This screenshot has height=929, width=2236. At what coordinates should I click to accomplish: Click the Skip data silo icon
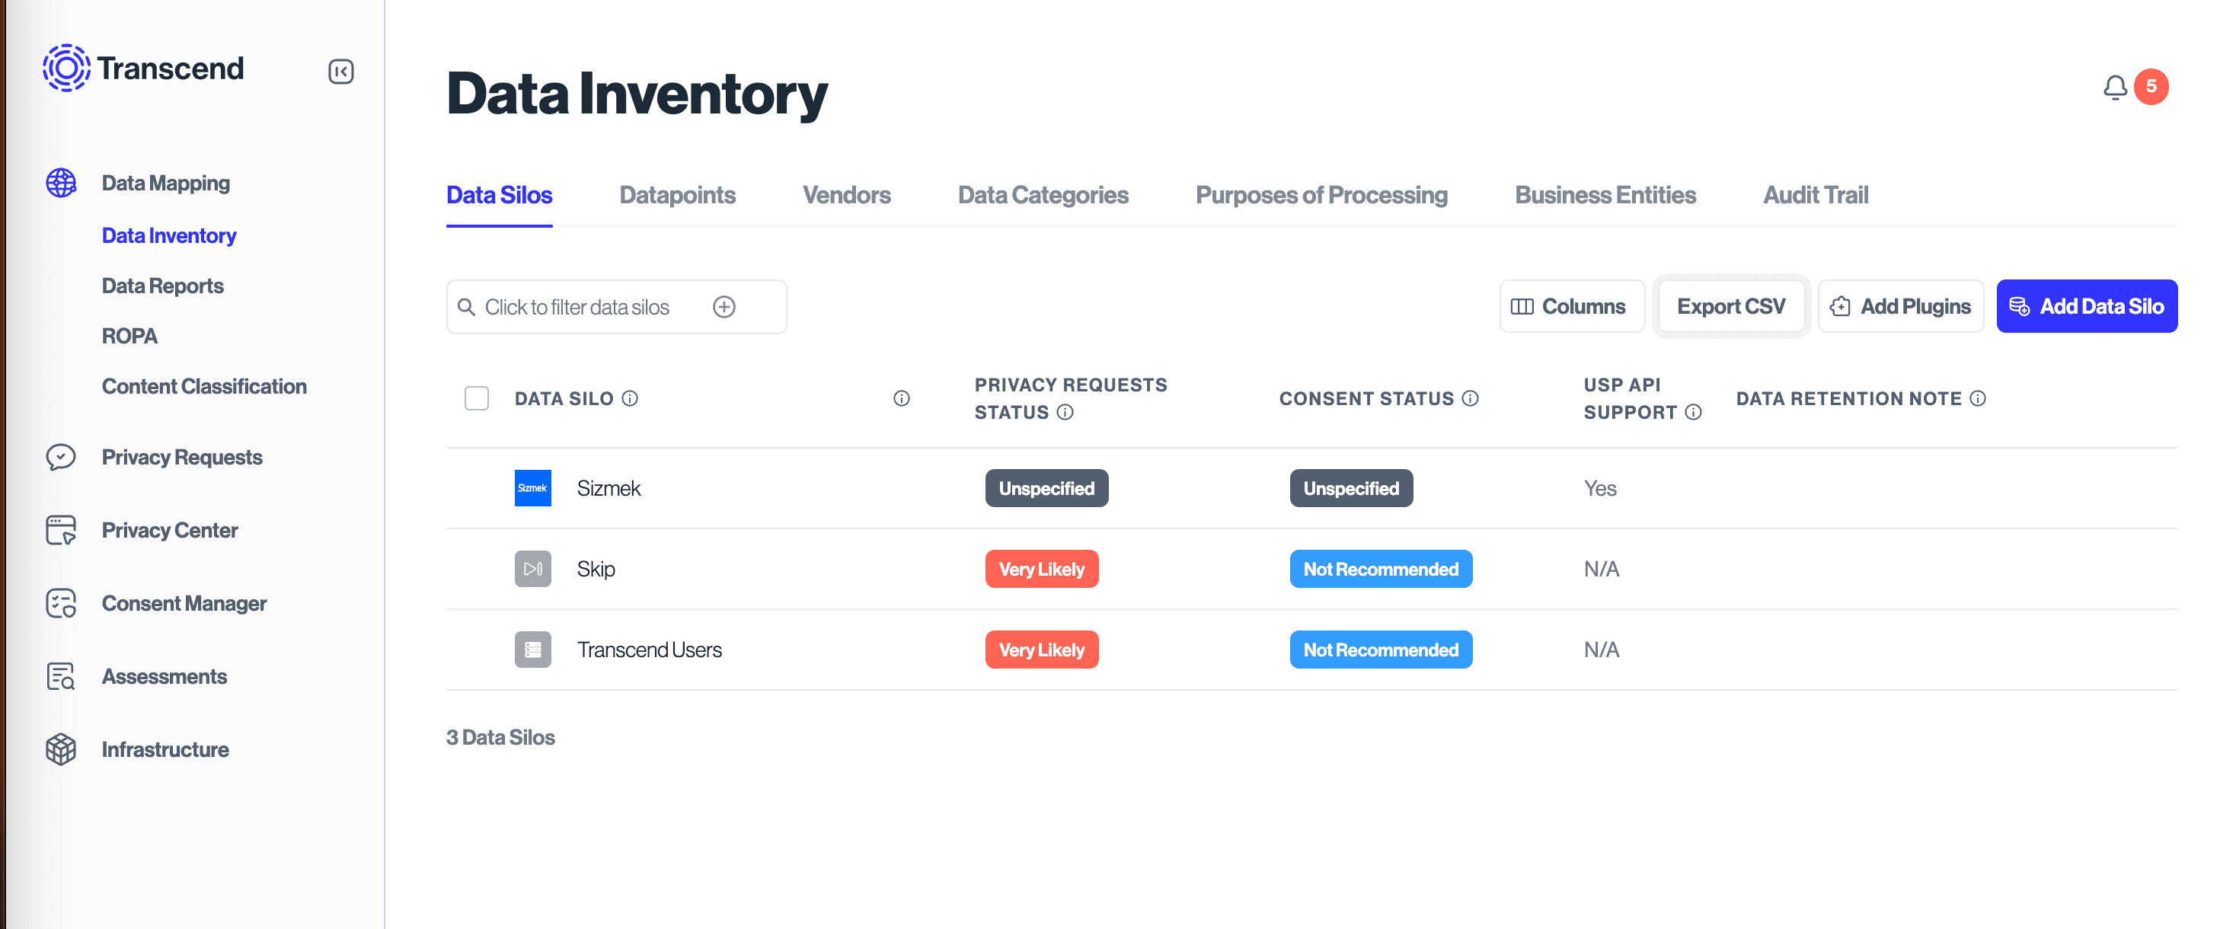coord(532,569)
